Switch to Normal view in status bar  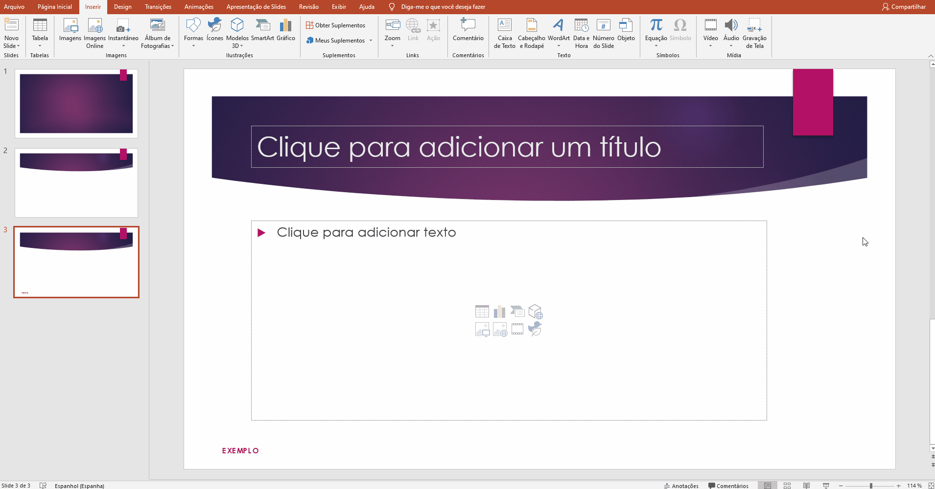[x=768, y=486]
